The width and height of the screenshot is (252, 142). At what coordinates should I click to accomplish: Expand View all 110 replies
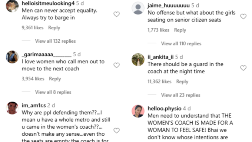click(181, 44)
